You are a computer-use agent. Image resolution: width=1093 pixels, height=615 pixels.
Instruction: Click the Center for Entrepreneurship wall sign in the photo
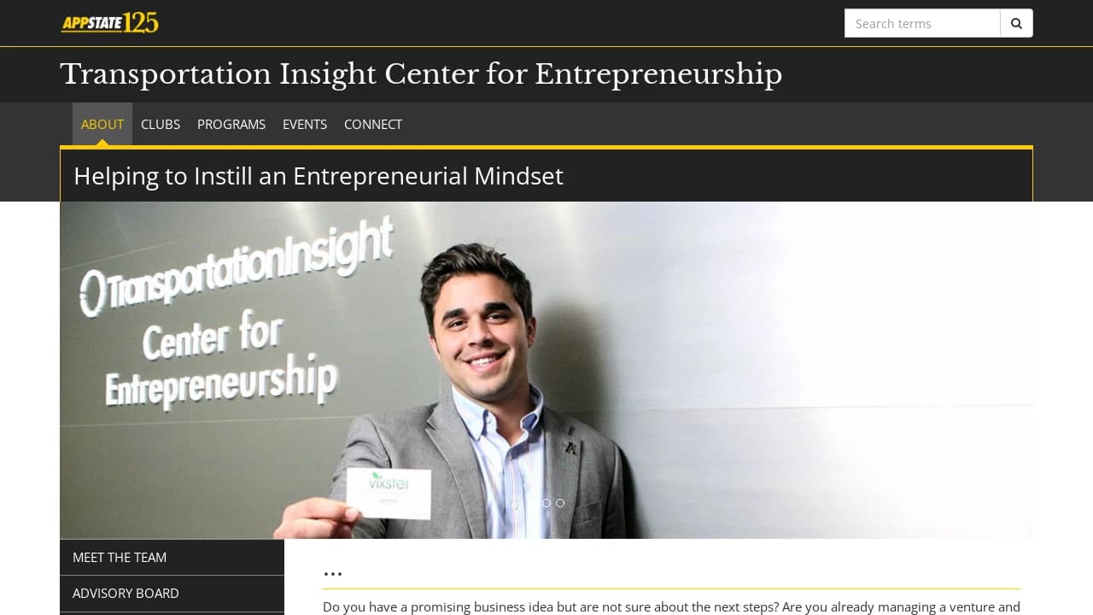coord(220,359)
